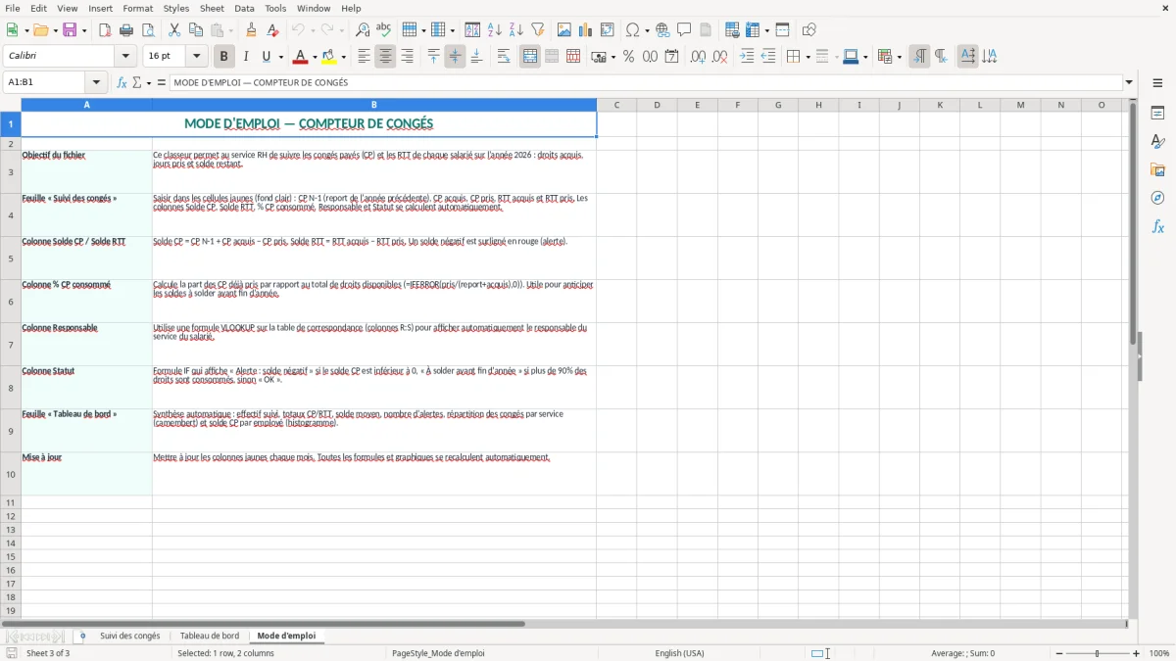Open the Calibri font name dropdown
The width and height of the screenshot is (1176, 661).
coord(125,57)
